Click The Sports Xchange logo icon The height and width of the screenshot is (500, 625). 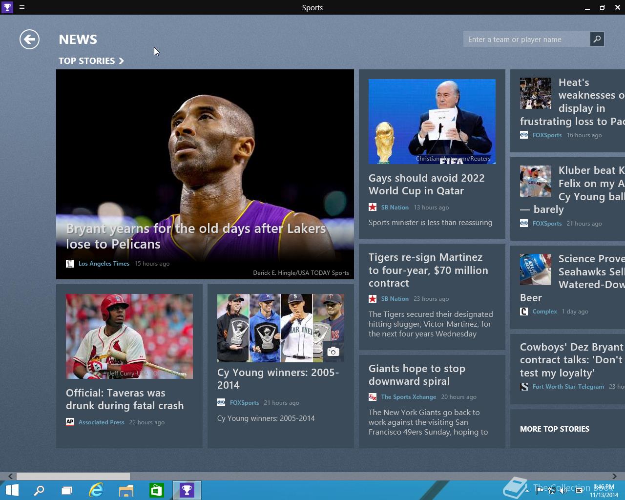tap(373, 397)
